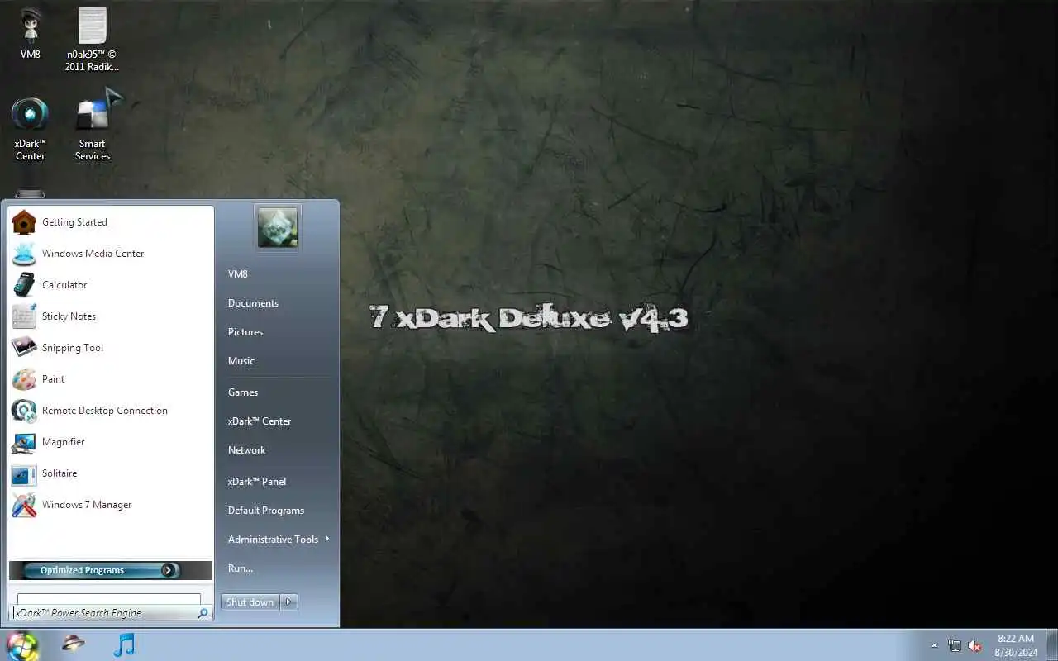Launch the Magnifier icon

coord(24,442)
